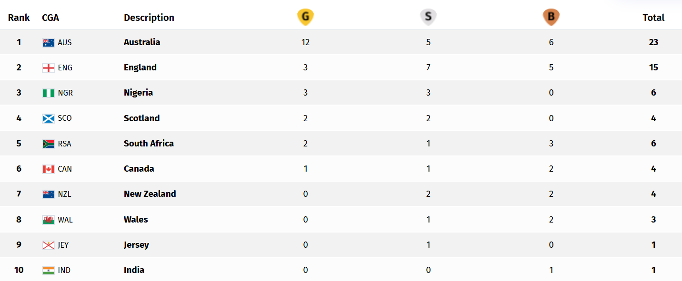The image size is (682, 281).
Task: Select the Rank column header
Action: [19, 18]
